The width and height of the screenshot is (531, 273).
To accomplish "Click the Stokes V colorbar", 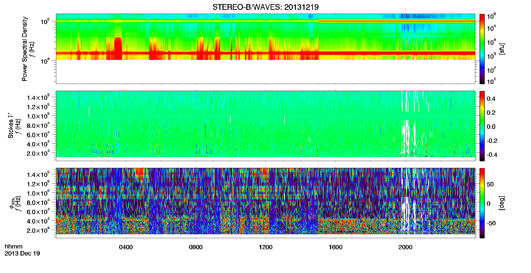I will [482, 126].
